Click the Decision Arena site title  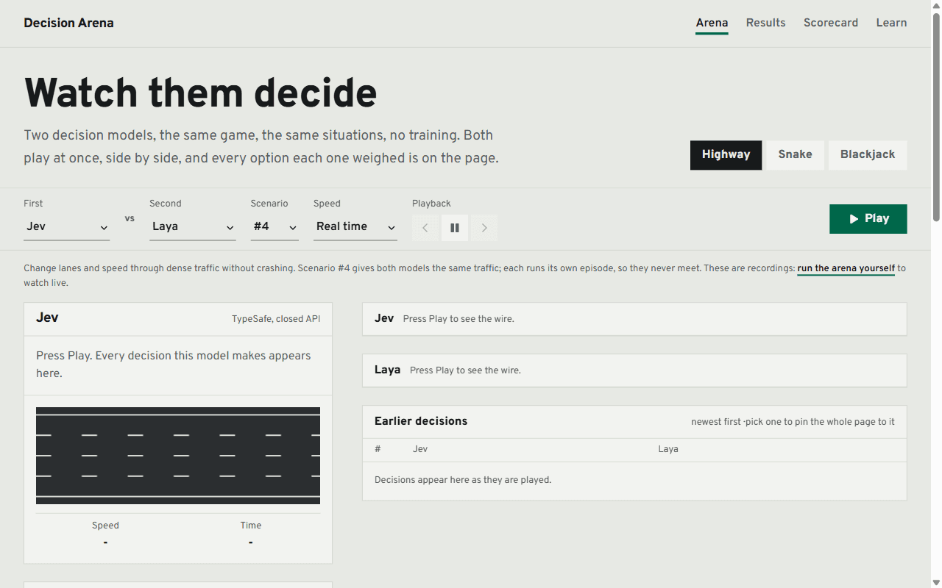68,23
